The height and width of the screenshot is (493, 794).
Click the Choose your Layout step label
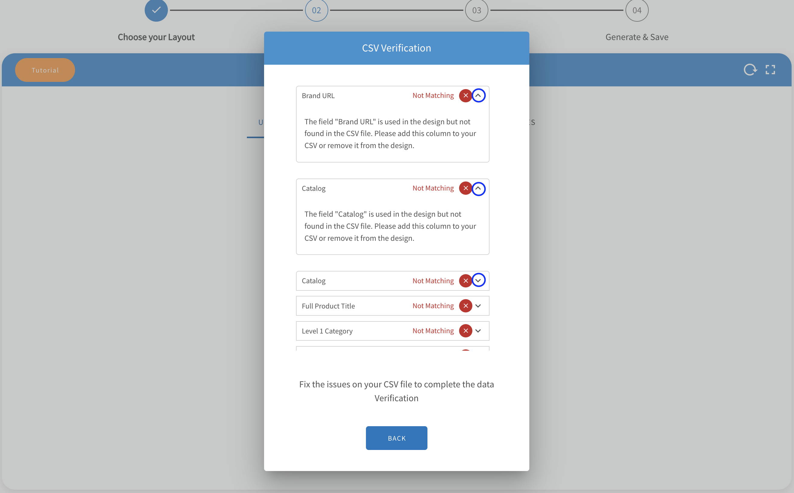click(156, 37)
